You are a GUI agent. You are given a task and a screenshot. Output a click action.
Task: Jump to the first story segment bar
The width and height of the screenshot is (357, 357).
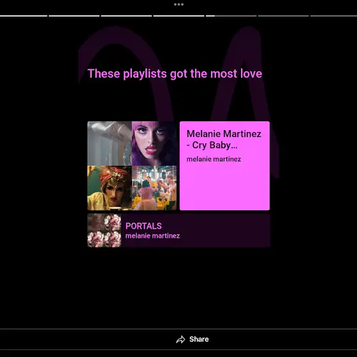pos(24,16)
